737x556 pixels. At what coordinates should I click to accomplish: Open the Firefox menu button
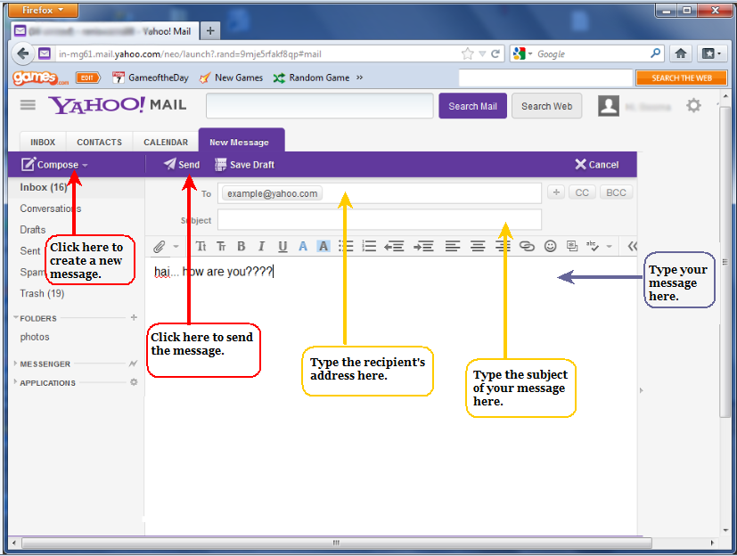coord(43,10)
